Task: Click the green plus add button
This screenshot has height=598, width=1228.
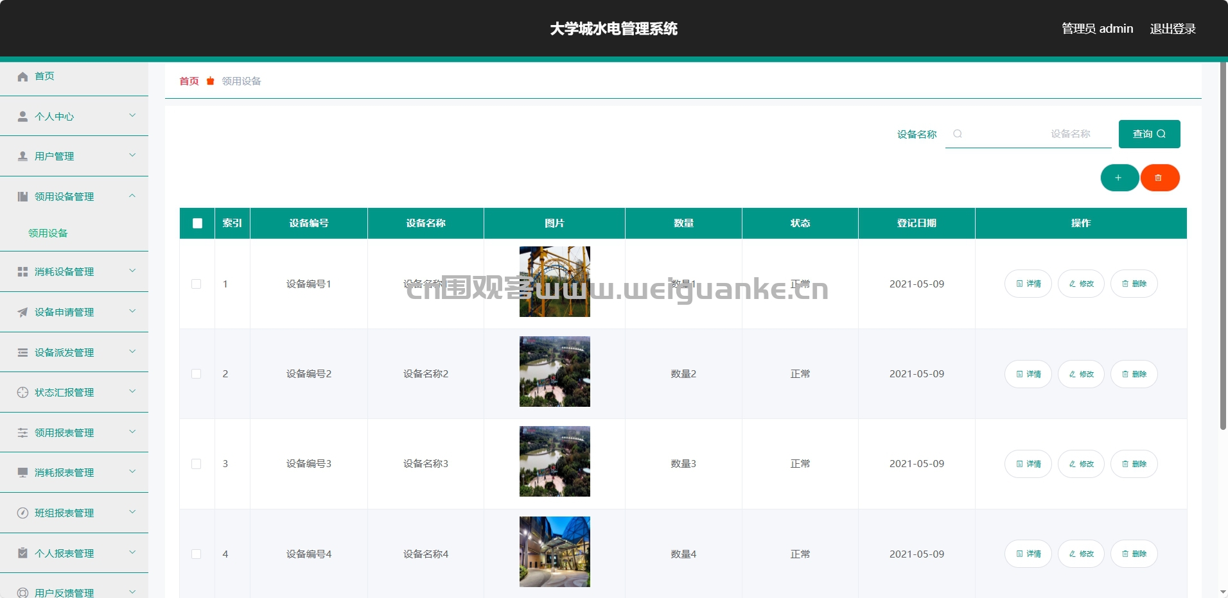Action: click(1119, 178)
